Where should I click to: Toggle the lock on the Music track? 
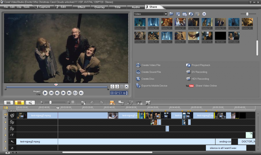click(x=5, y=148)
